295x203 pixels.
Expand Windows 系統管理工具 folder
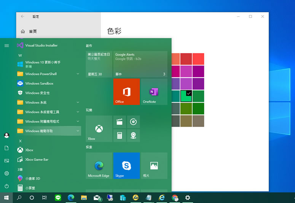49,112
